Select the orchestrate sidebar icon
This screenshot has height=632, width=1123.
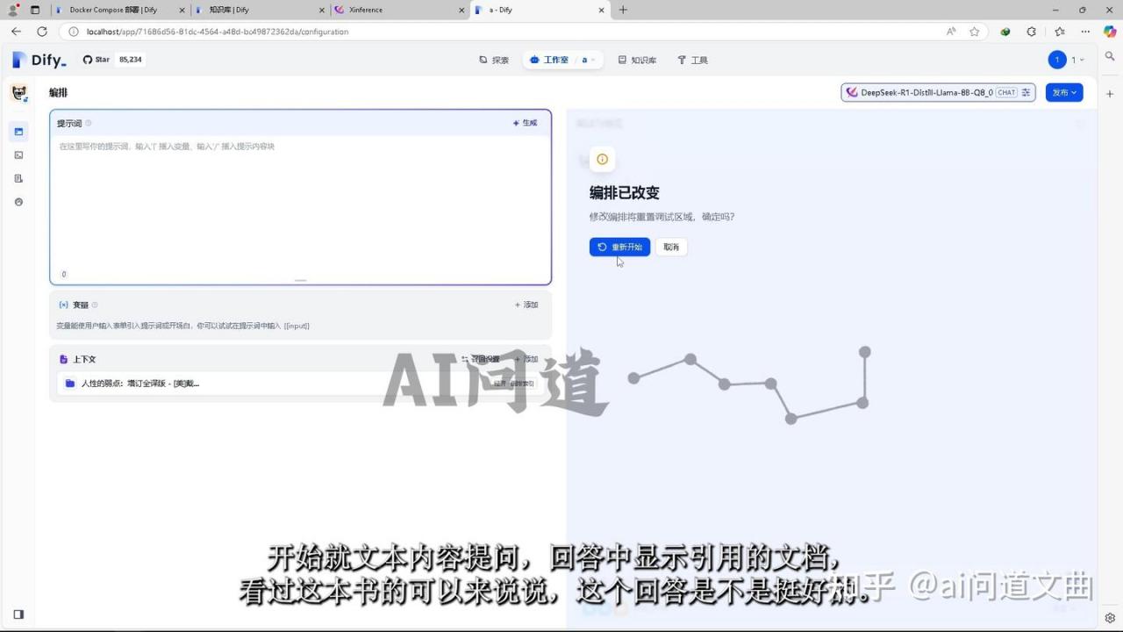pyautogui.click(x=18, y=132)
